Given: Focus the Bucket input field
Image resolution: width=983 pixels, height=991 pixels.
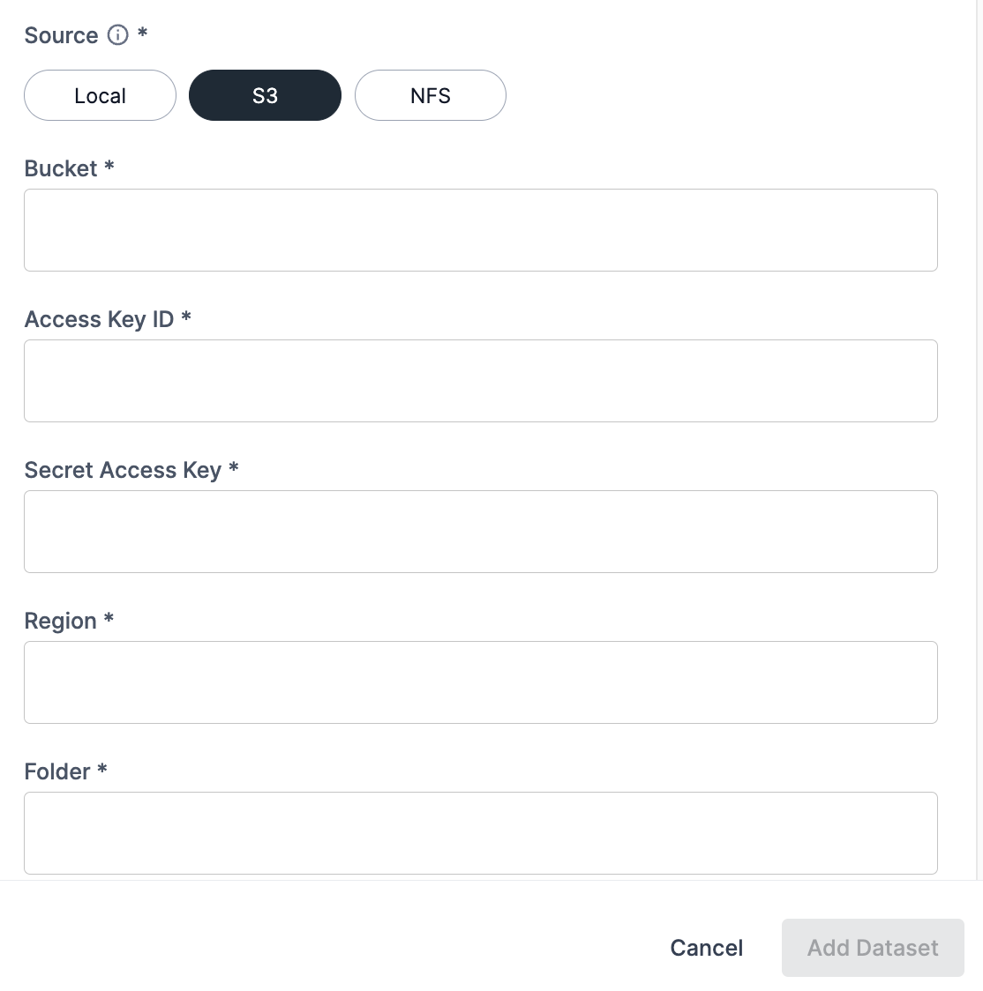Looking at the screenshot, I should tap(480, 230).
